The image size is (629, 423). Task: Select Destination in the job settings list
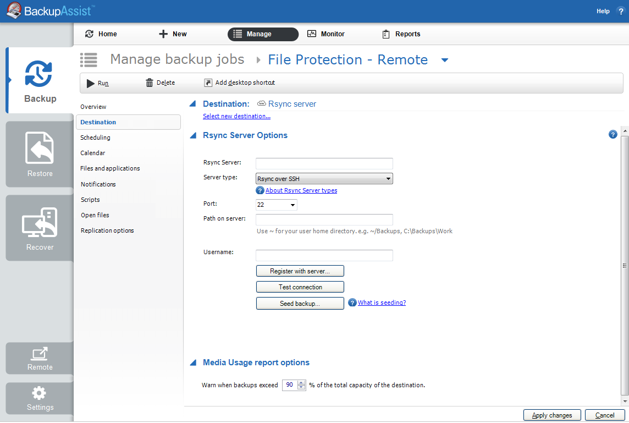[x=128, y=122]
